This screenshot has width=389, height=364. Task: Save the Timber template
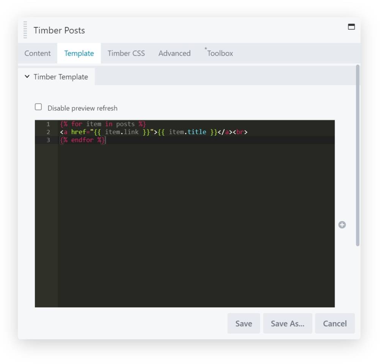[243, 323]
